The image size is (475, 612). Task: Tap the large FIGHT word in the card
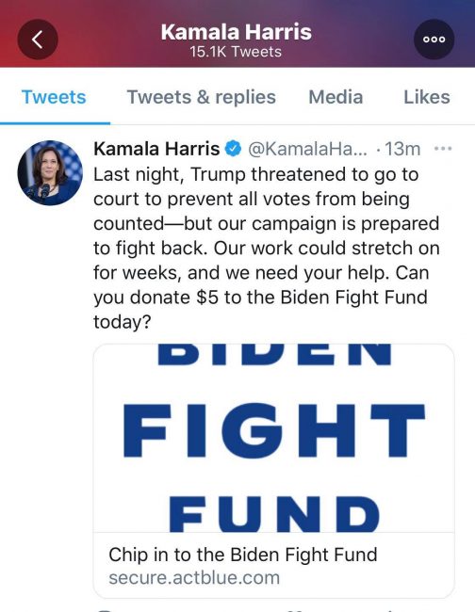pos(274,430)
